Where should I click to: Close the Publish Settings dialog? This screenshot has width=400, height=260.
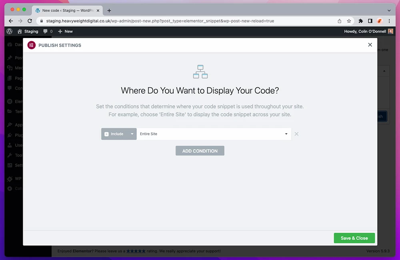370,45
